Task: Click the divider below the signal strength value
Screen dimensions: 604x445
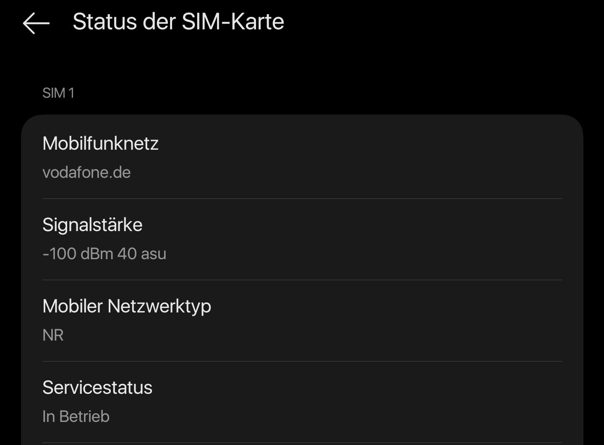Action: 302,280
